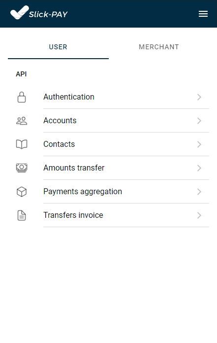
Task: Click the people icon beside Accounts
Action: 22,121
